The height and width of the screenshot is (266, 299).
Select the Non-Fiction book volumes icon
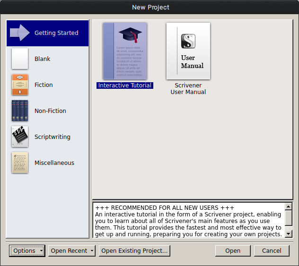pyautogui.click(x=20, y=111)
